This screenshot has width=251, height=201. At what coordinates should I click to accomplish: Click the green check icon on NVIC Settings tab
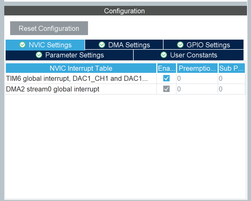22,45
